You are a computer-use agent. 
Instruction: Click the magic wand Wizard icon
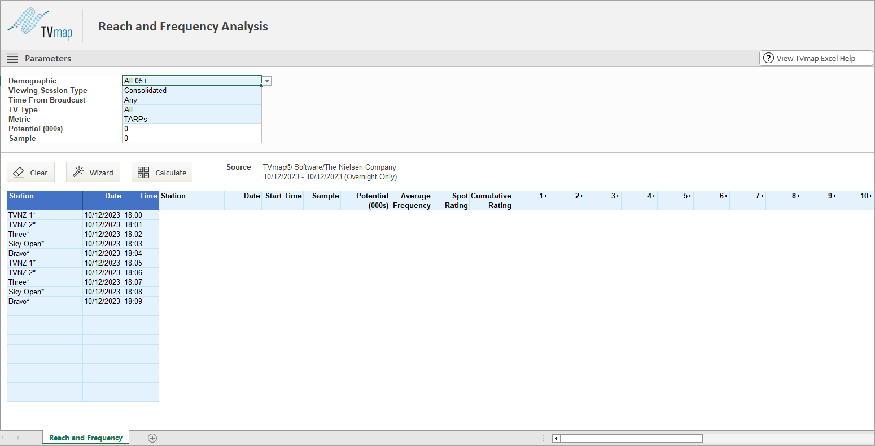pyautogui.click(x=78, y=172)
